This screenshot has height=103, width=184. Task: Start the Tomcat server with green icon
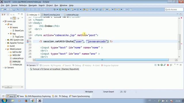[162, 65]
